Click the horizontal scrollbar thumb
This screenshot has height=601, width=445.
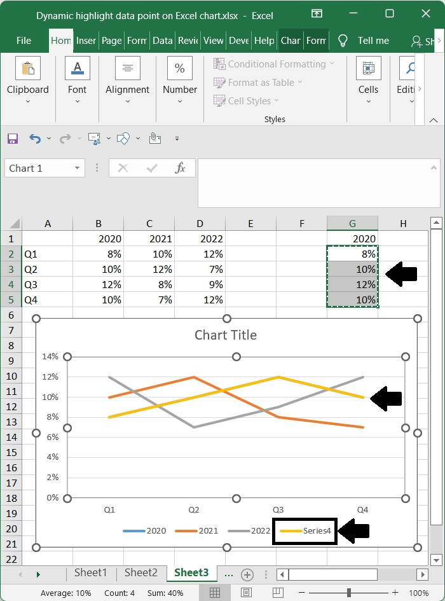pos(333,574)
